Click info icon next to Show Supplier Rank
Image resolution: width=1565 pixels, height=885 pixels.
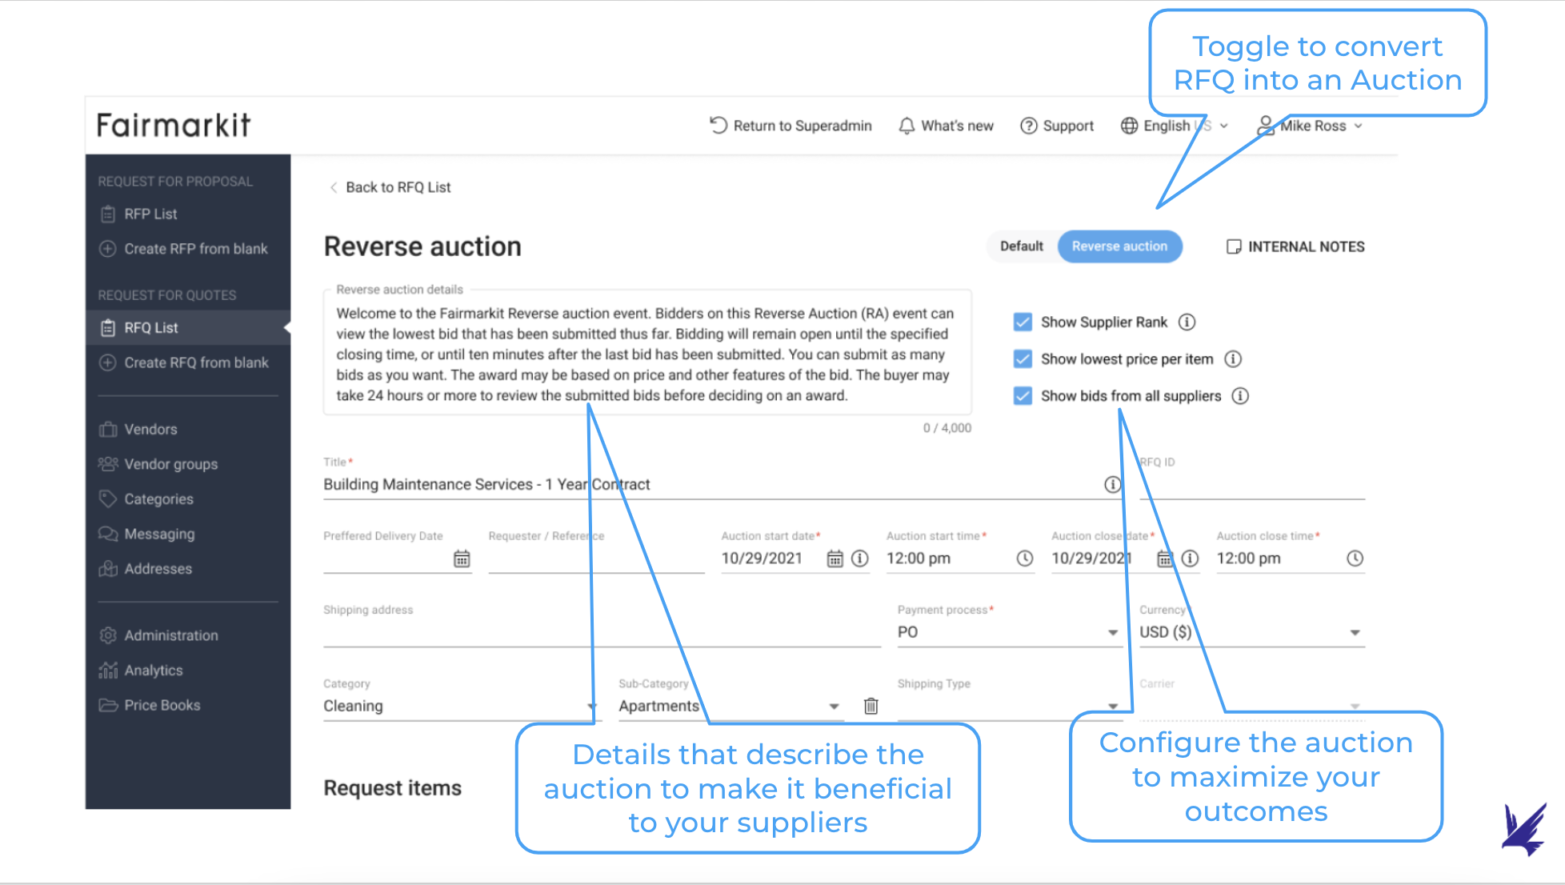tap(1187, 322)
